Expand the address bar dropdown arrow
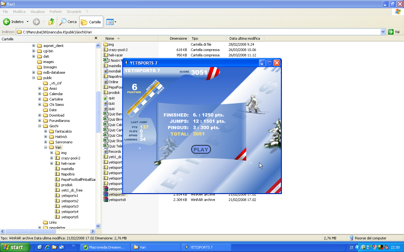The height and width of the screenshot is (252, 404). pyautogui.click(x=383, y=32)
